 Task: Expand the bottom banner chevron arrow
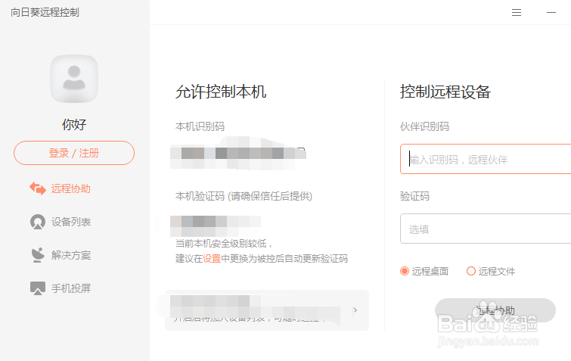[x=355, y=310]
